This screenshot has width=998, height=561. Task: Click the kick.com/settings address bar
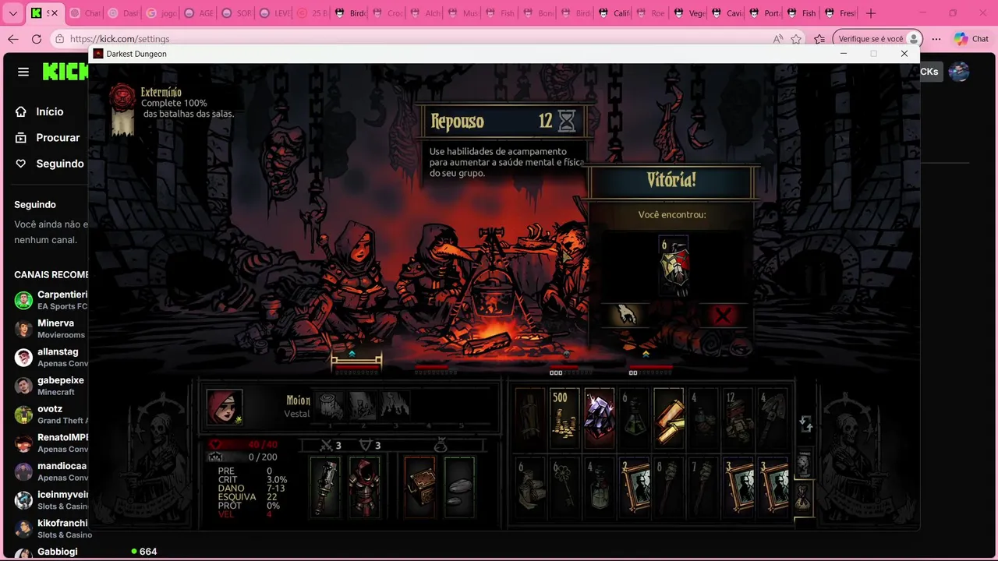tap(413, 39)
